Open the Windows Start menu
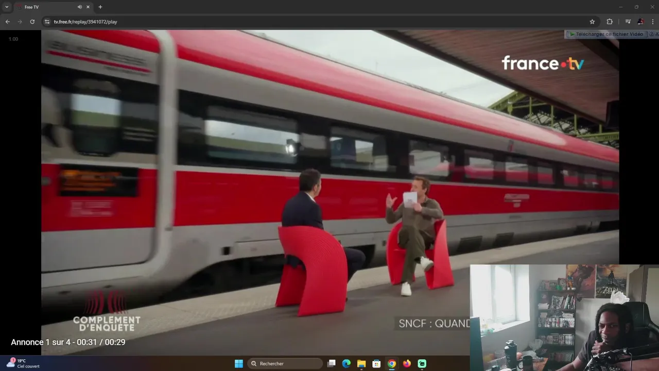The image size is (659, 371). tap(239, 364)
